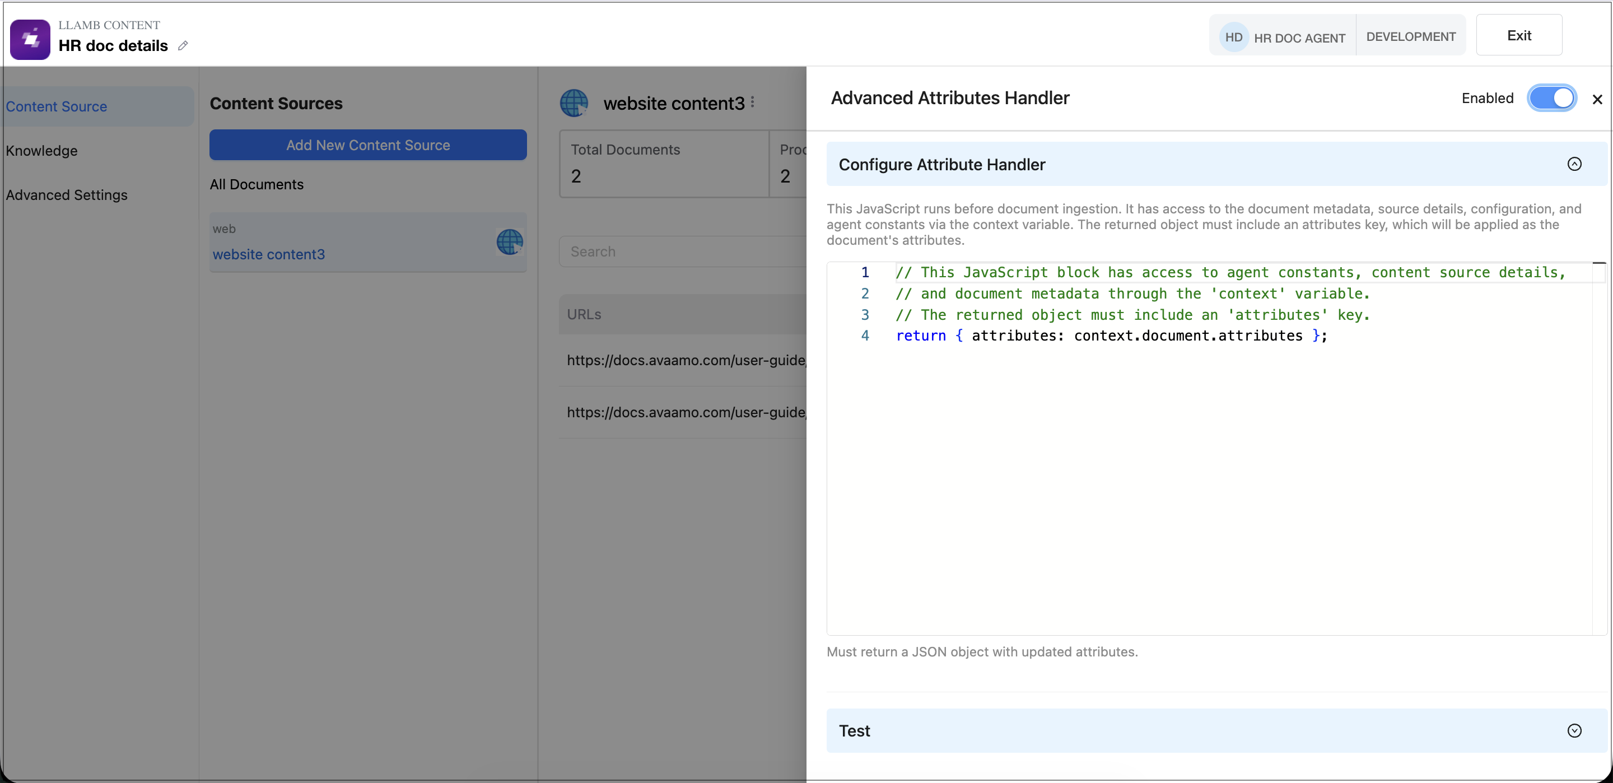Toggle the Enabled switch off
1613x783 pixels.
(1551, 99)
